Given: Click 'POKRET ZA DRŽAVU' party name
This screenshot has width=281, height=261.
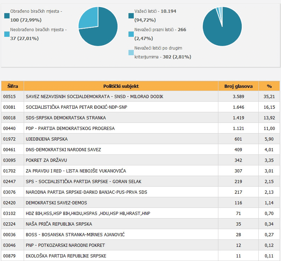Looking at the screenshot, I should pyautogui.click(x=46, y=160).
